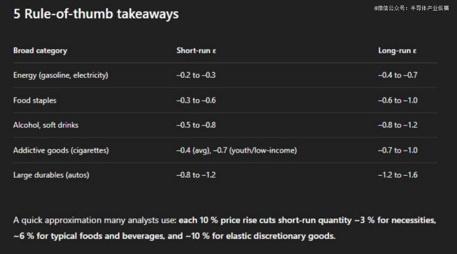Select the "Long-run ε" column header

397,50
